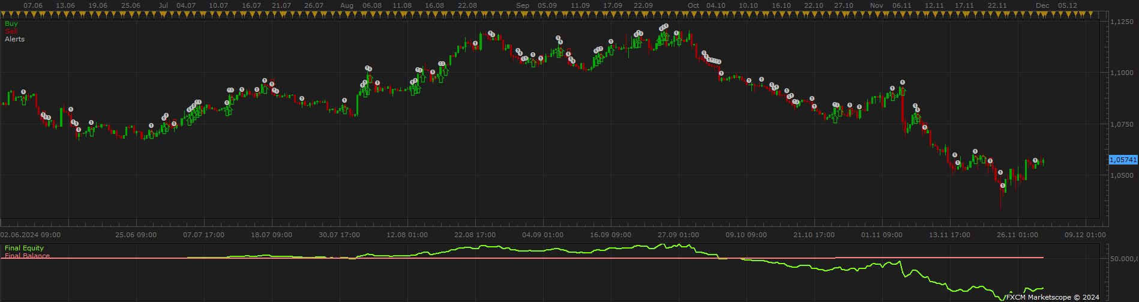Click the 25.06 date label on top axis
The image size is (1139, 302).
tap(131, 5)
